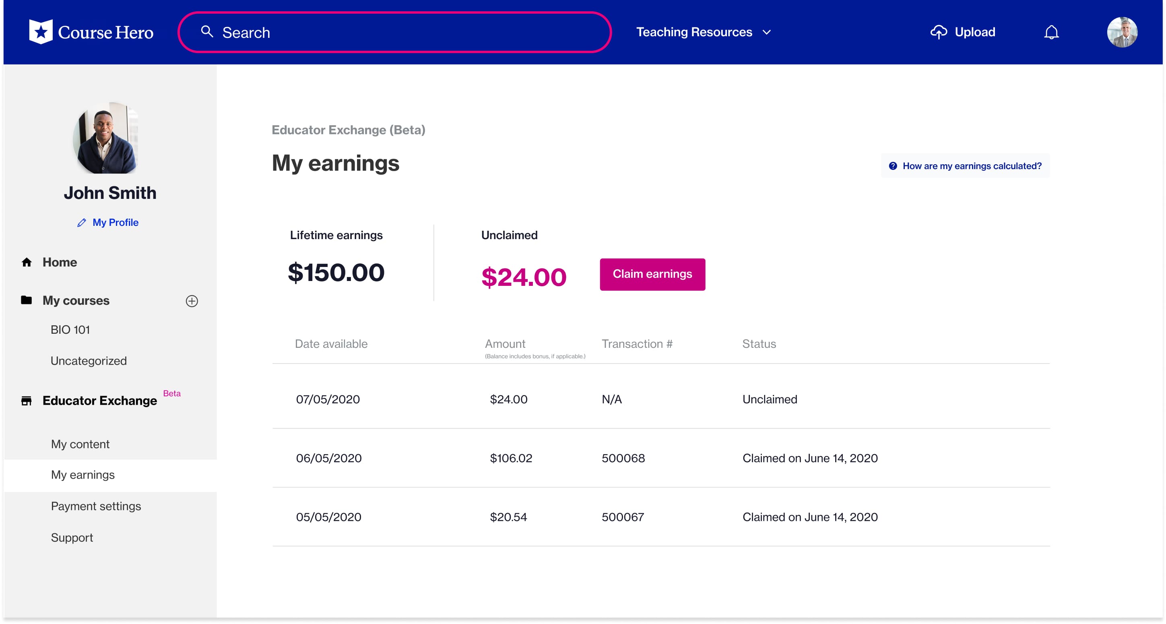Click the Educator Exchange storefront icon
The width and height of the screenshot is (1166, 624).
click(x=27, y=401)
